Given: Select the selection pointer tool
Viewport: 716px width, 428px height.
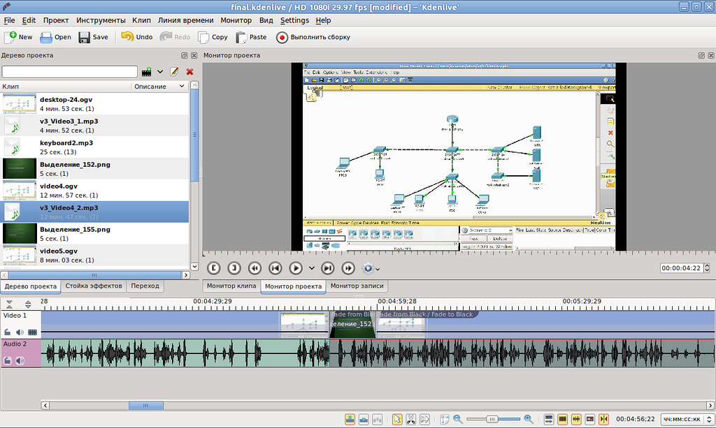Looking at the screenshot, I should tap(397, 419).
